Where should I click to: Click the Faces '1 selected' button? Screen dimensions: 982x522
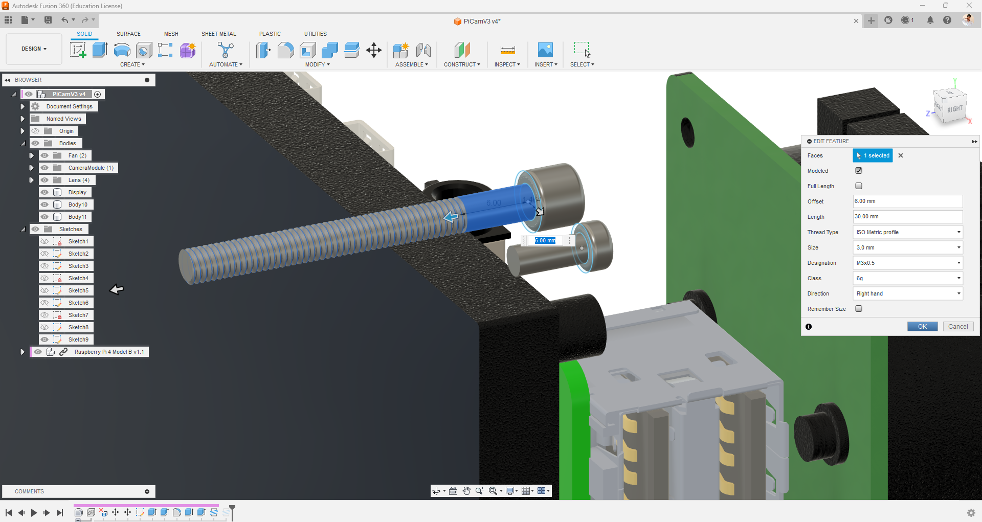[x=873, y=155]
